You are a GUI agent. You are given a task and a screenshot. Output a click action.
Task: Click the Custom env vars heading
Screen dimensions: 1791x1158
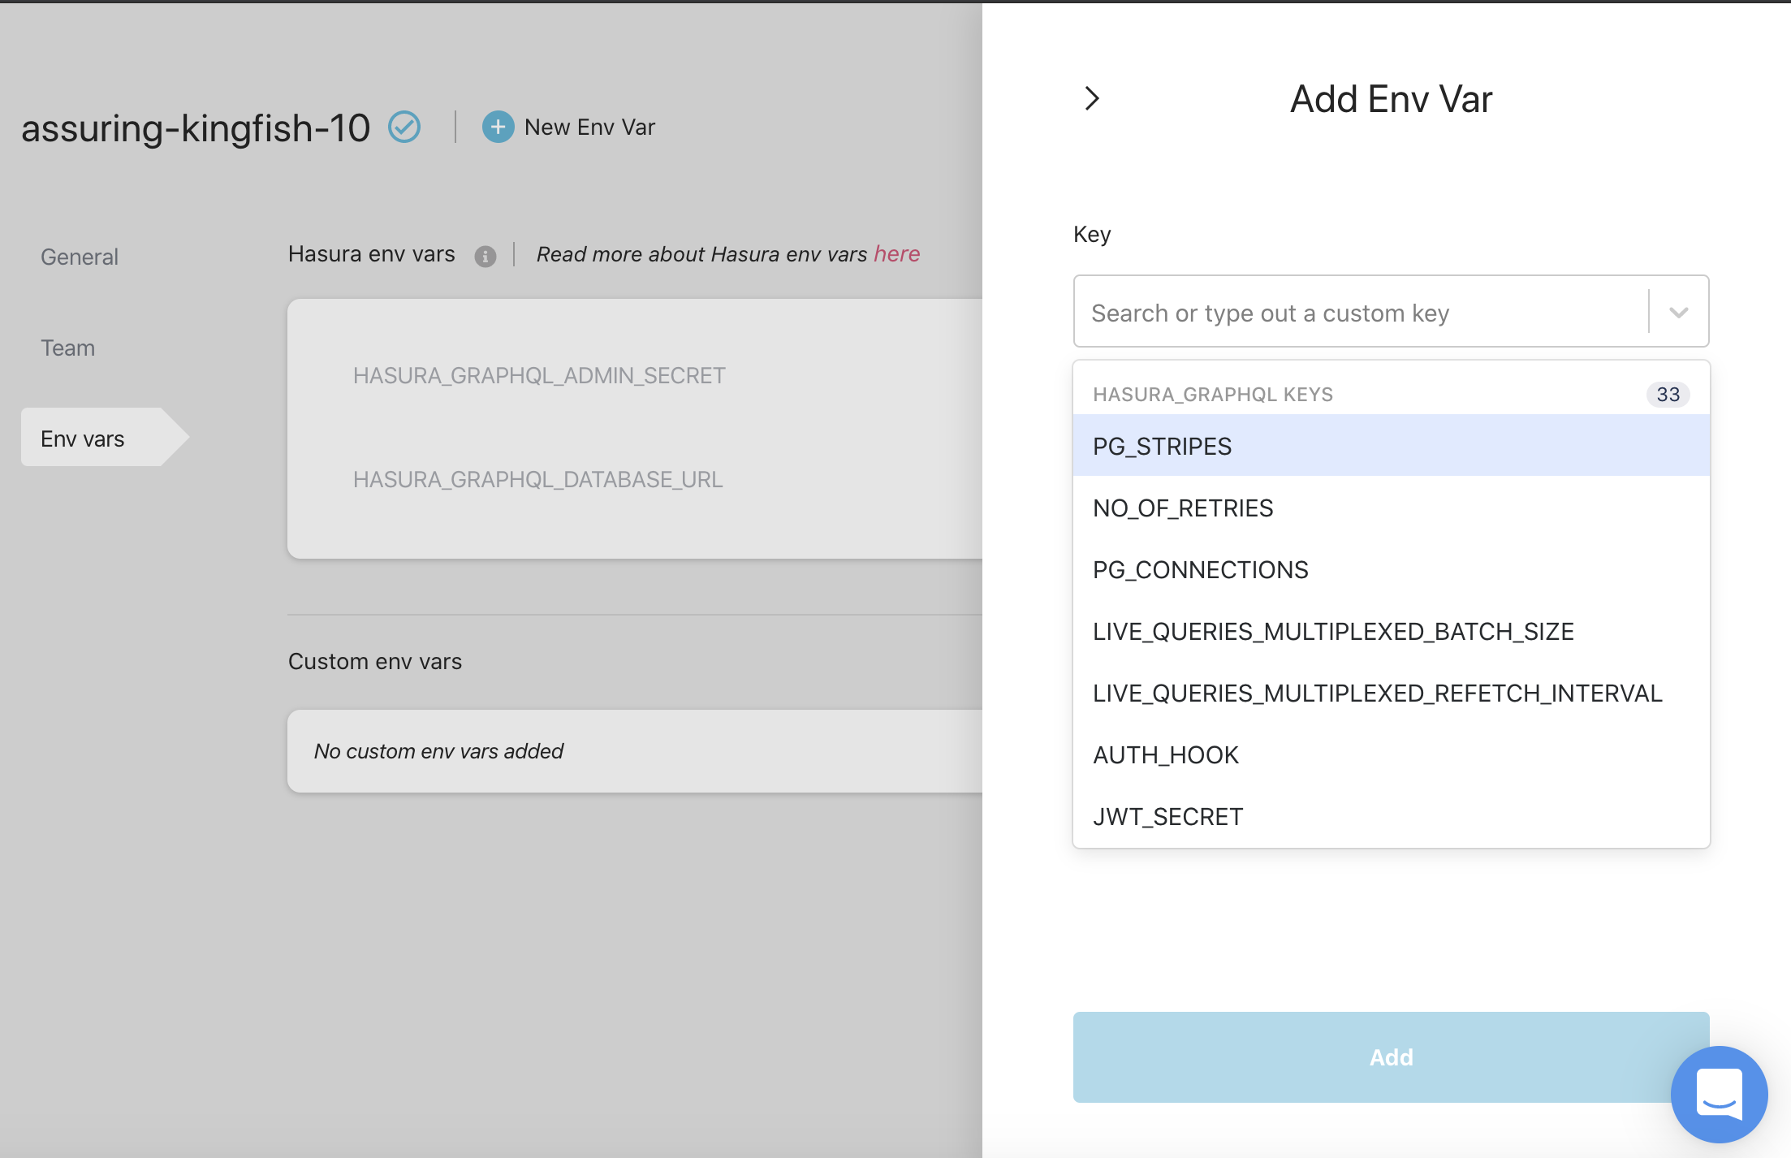[x=375, y=661]
